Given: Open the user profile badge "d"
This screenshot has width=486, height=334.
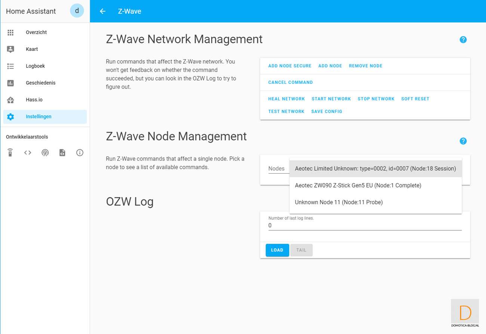Looking at the screenshot, I should 77,11.
